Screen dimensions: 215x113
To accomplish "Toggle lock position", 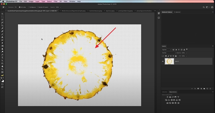I will click(171, 56).
